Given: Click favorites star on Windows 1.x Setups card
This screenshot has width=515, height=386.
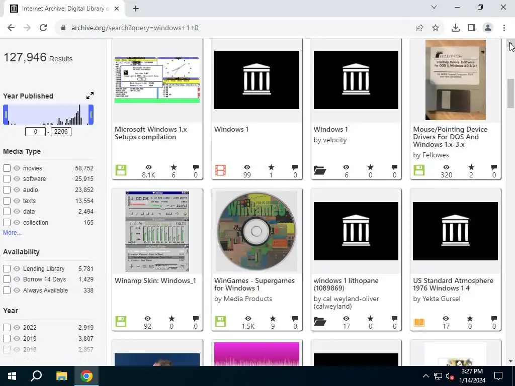Looking at the screenshot, I should 174,167.
